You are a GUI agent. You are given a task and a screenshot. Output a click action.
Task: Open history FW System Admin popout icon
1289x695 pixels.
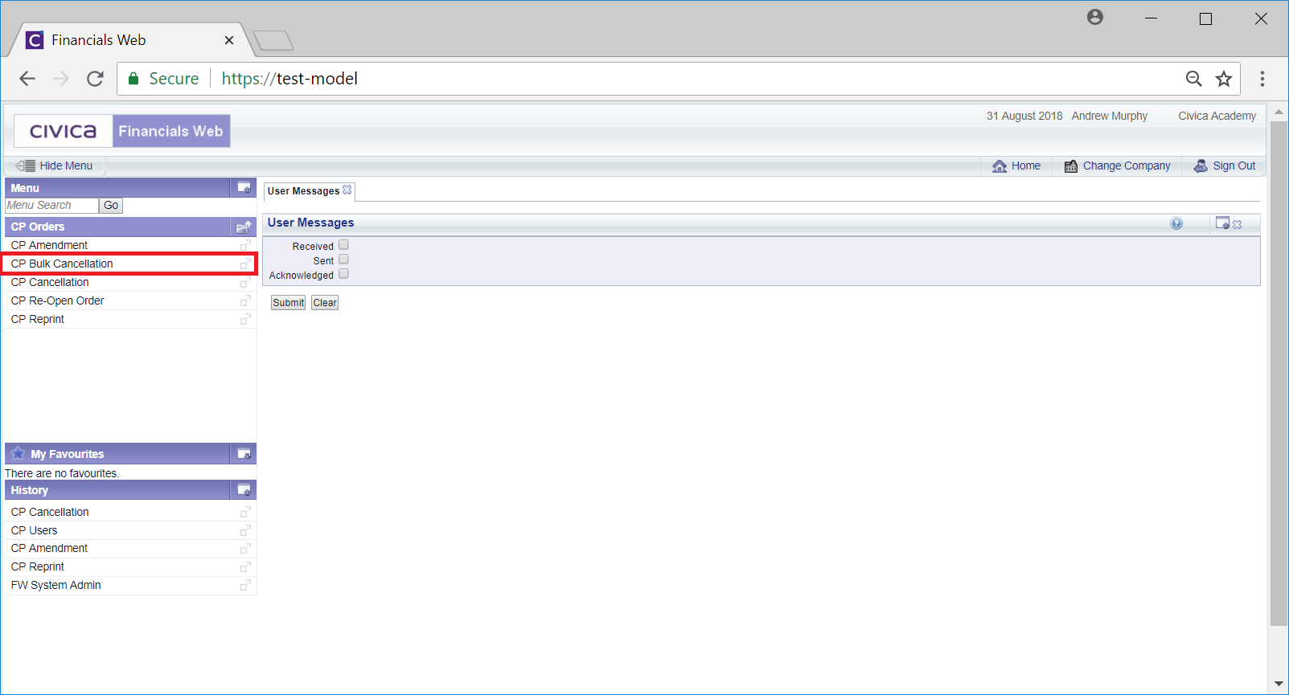click(245, 585)
